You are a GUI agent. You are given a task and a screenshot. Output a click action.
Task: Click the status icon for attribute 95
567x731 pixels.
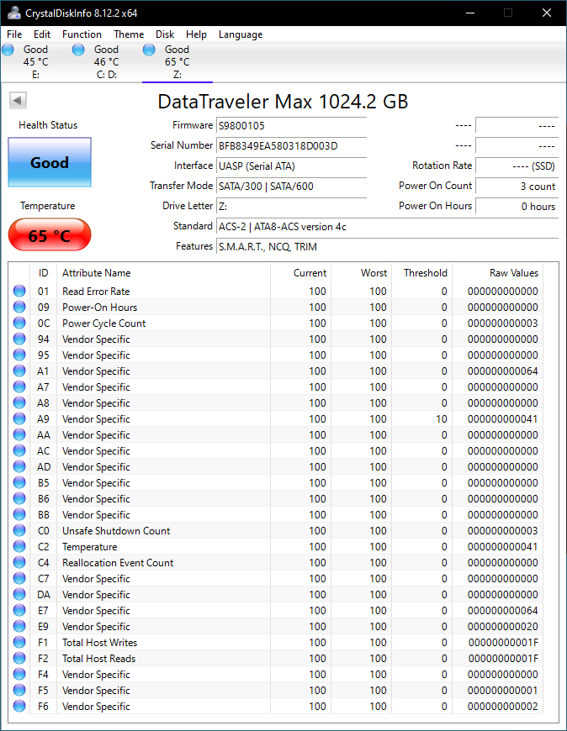tap(19, 355)
